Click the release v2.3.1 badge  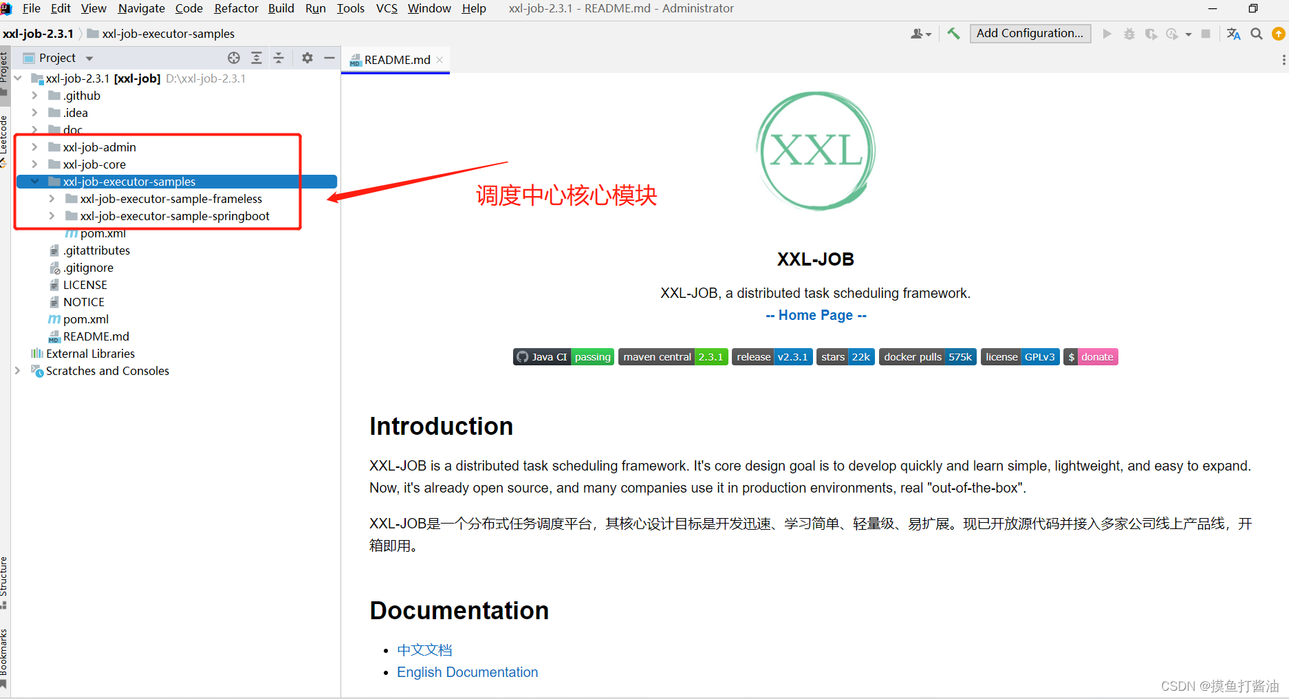pyautogui.click(x=772, y=357)
